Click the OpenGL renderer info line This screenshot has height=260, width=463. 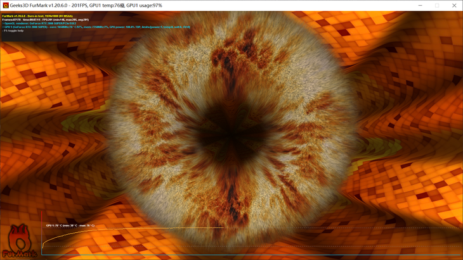click(39, 23)
